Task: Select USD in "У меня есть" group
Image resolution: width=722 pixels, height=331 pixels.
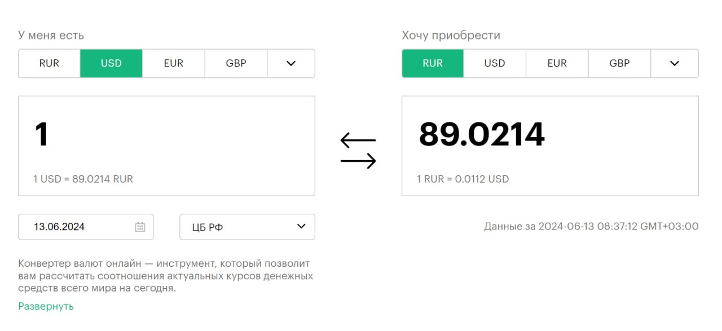Action: 111,63
